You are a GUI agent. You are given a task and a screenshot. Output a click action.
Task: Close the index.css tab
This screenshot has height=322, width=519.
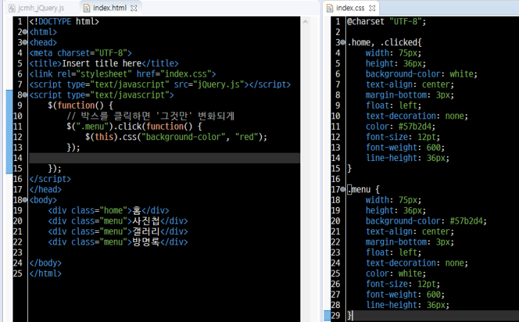(372, 8)
